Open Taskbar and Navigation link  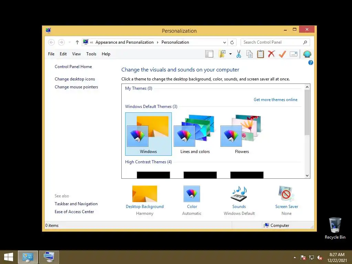click(76, 204)
